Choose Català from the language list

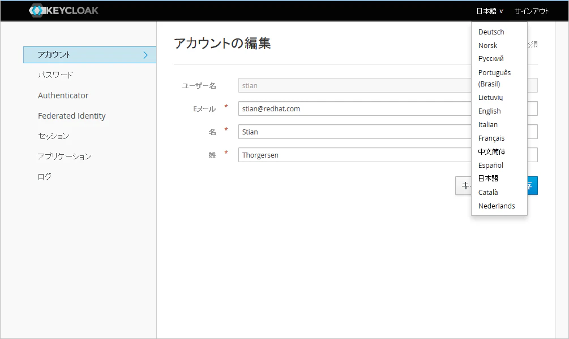(x=487, y=192)
